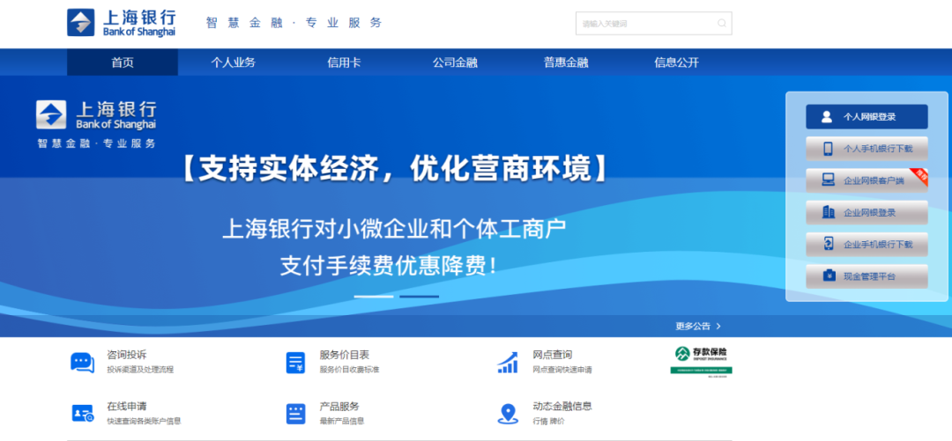Click the 支持实体经济 banner headline
Viewport: 952px width, 441px height.
pos(395,168)
